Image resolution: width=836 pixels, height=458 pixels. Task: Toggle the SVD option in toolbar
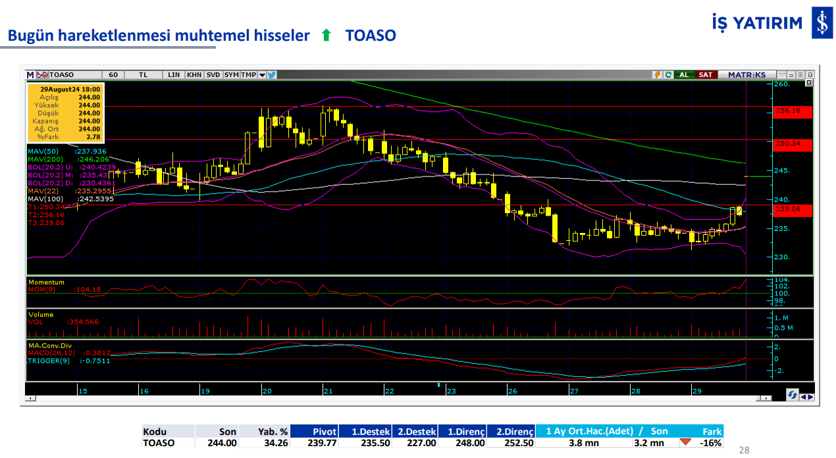click(x=213, y=75)
